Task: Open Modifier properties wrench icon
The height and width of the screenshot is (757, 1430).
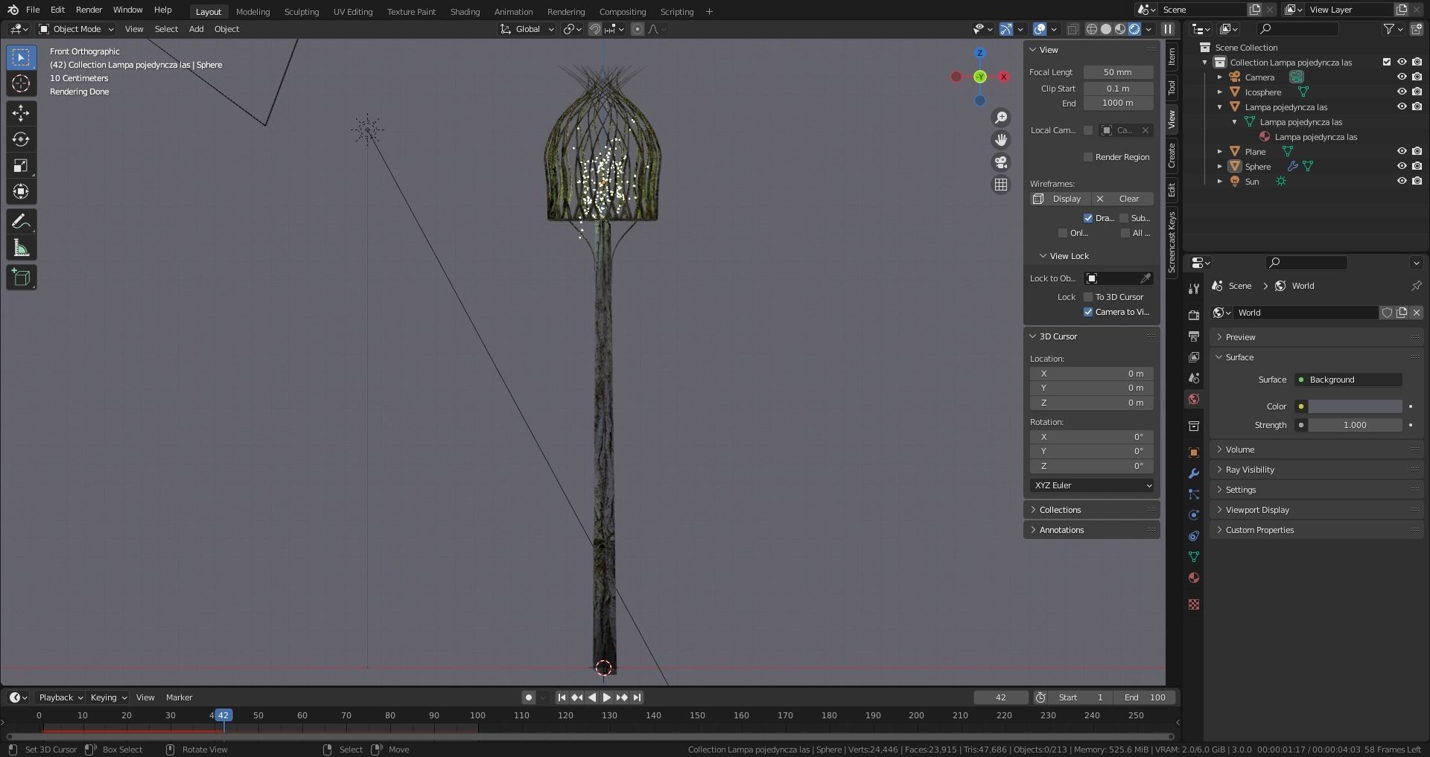Action: [1194, 473]
